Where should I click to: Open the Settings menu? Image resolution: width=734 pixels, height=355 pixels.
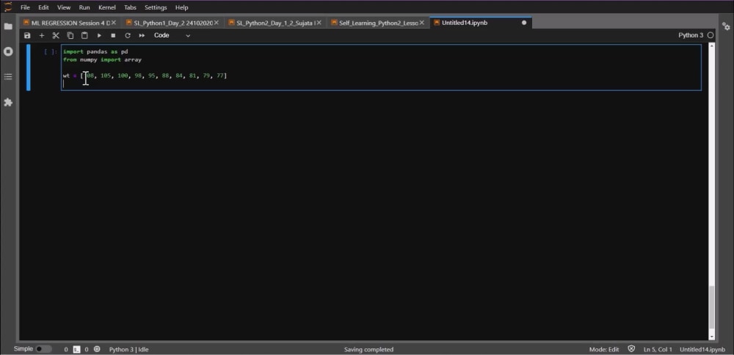pyautogui.click(x=156, y=7)
